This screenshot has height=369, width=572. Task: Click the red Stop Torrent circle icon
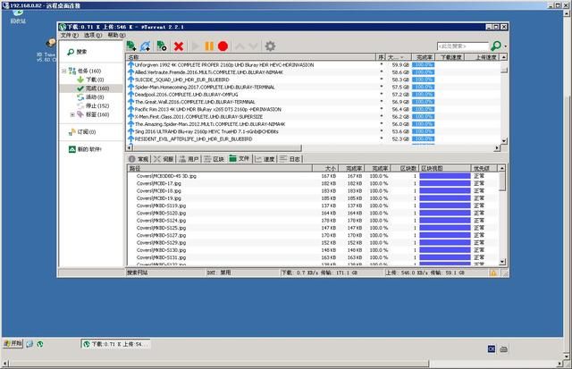pyautogui.click(x=223, y=46)
